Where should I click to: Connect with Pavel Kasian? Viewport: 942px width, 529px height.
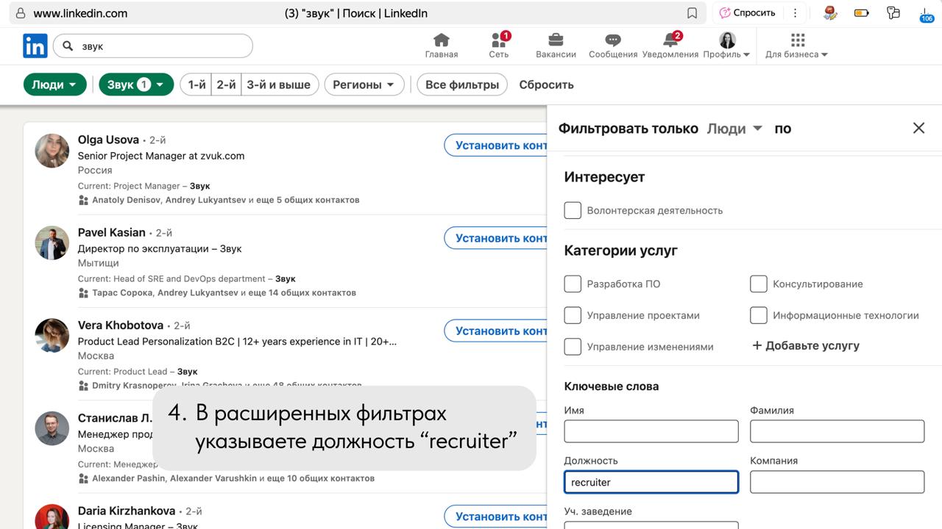pos(496,238)
